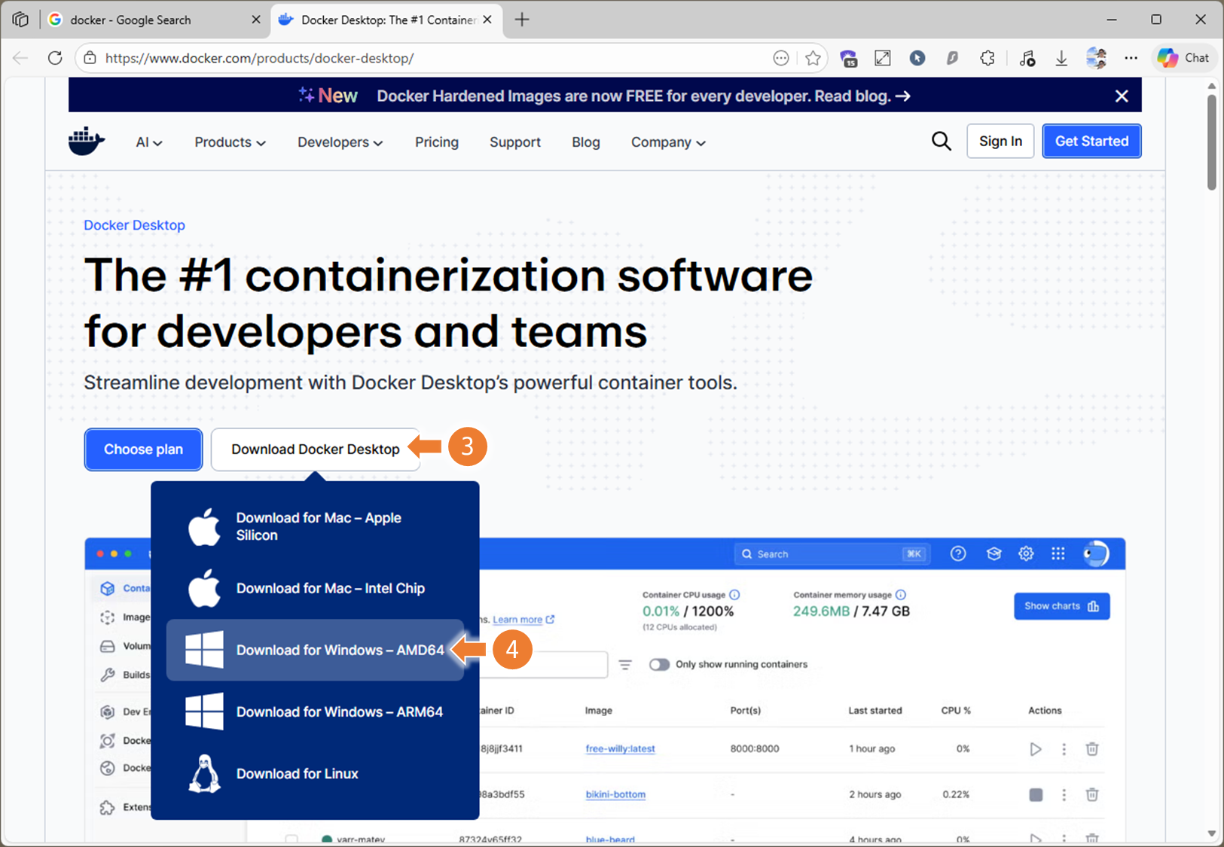1224x847 pixels.
Task: Click the apps grid icon in mockup
Action: point(1058,553)
